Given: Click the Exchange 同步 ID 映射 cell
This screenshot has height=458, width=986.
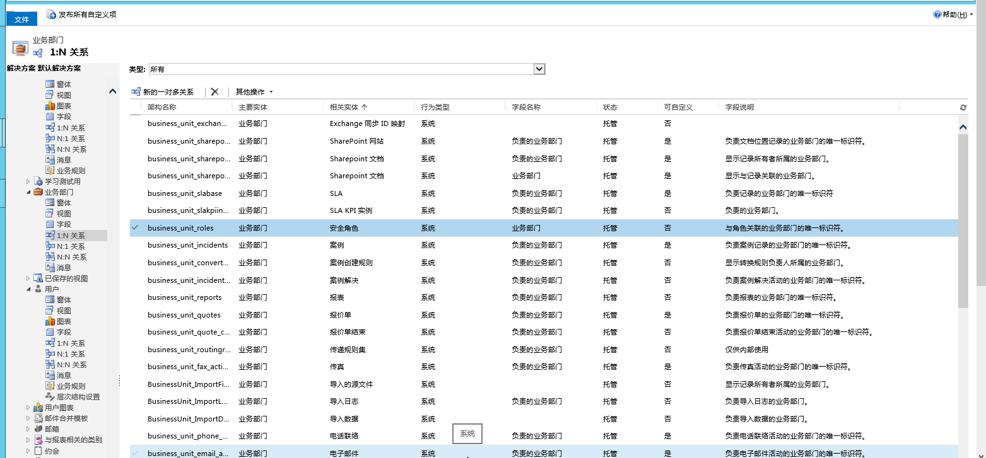Looking at the screenshot, I should [x=367, y=124].
